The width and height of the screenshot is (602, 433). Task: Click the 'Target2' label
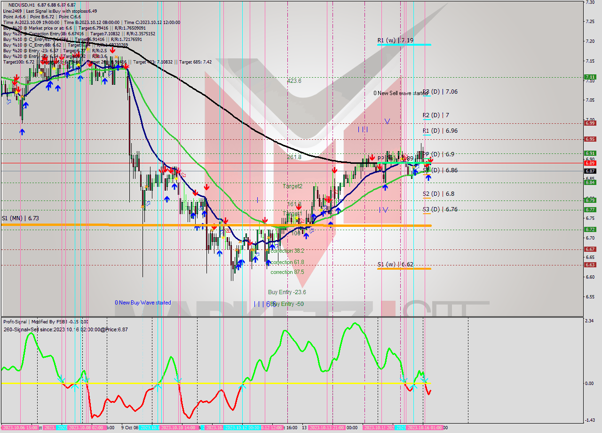point(292,186)
